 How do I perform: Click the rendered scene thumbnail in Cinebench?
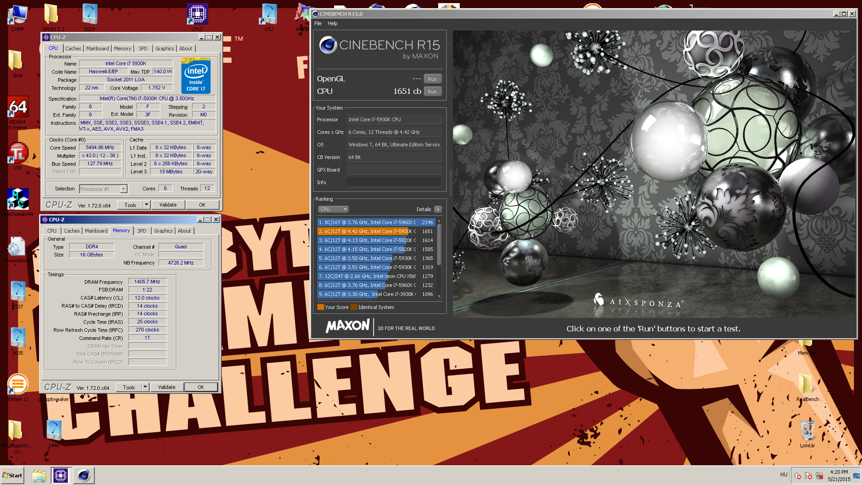[x=655, y=174]
